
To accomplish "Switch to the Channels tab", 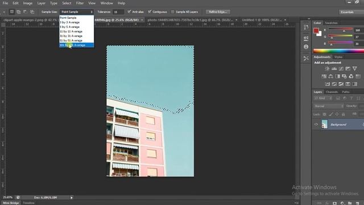I will coord(332,92).
